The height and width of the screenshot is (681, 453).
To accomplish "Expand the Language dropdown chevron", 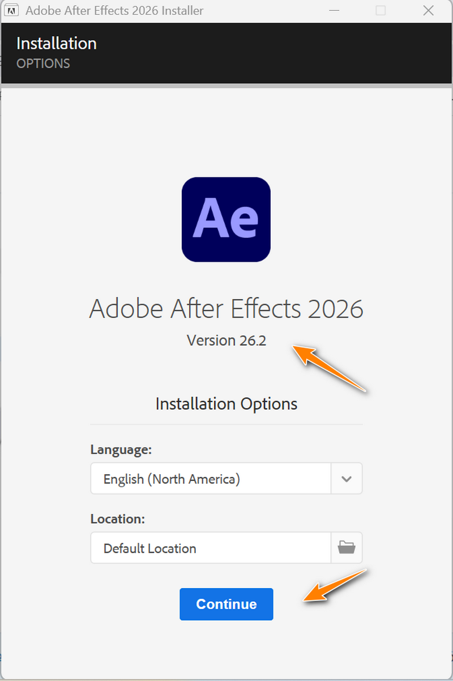I will [x=347, y=479].
